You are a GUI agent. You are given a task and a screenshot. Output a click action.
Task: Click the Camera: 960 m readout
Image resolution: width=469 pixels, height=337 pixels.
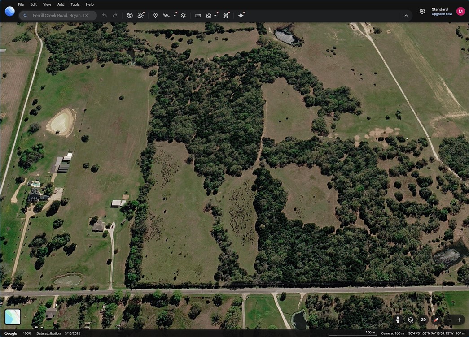coord(392,333)
